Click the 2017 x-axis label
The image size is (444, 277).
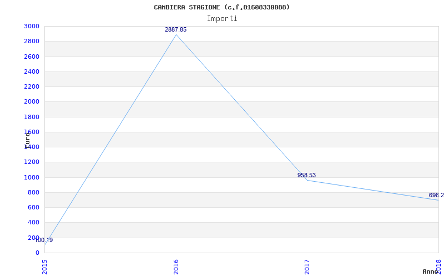coord(307,267)
